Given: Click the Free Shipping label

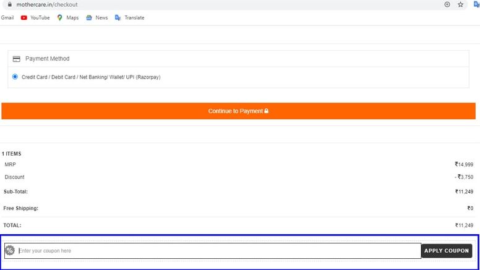Looking at the screenshot, I should tap(21, 208).
